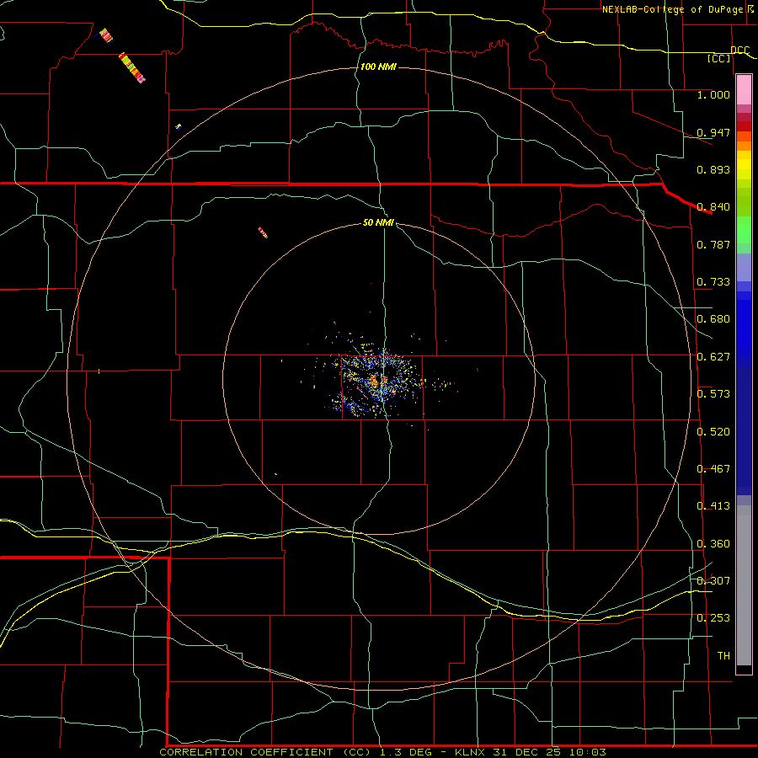Select the 0.787 scale value
The height and width of the screenshot is (758, 758).
click(713, 244)
